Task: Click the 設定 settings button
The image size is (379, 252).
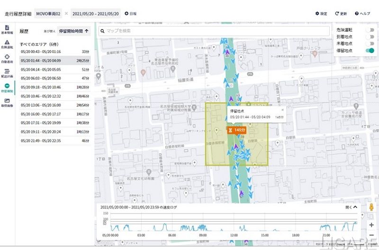Action: (x=321, y=14)
